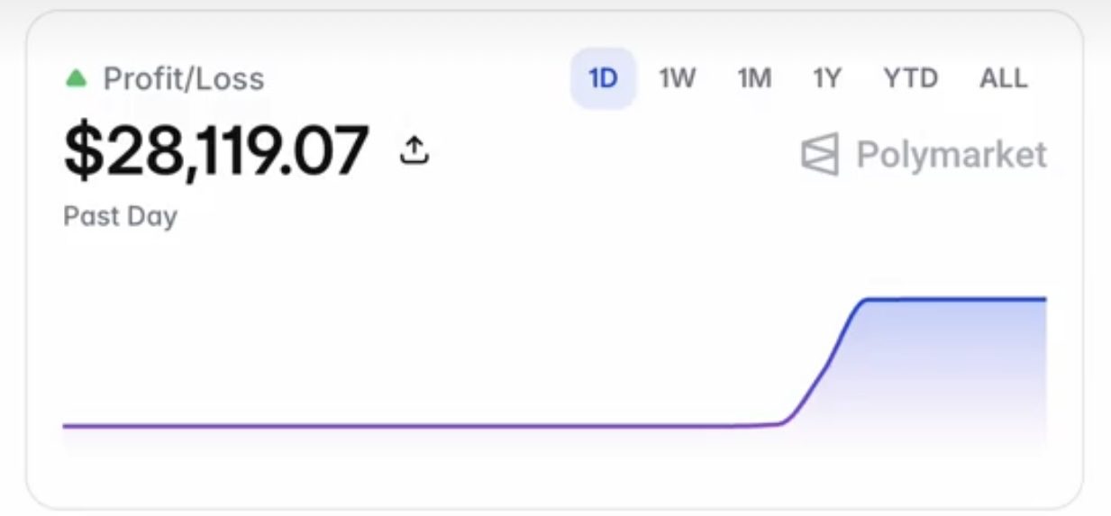
Task: Click the share icon beside the profit amount
Action: pos(414,150)
